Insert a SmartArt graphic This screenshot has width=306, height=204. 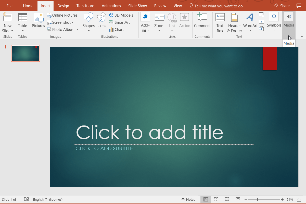pyautogui.click(x=119, y=22)
